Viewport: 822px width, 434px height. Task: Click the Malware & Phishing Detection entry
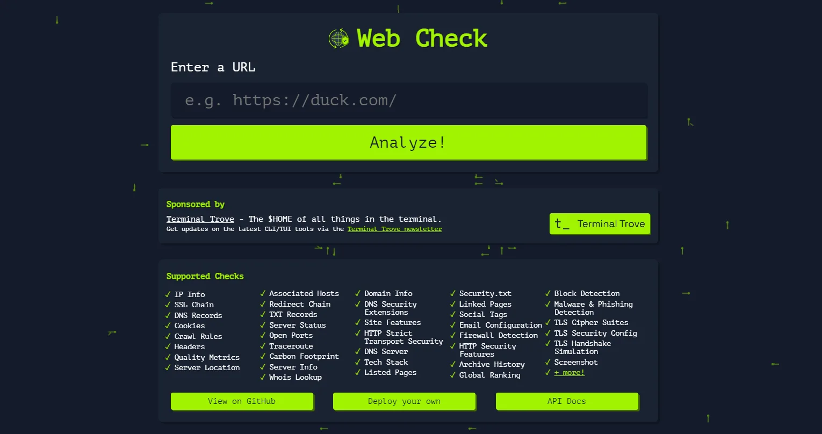tap(593, 308)
